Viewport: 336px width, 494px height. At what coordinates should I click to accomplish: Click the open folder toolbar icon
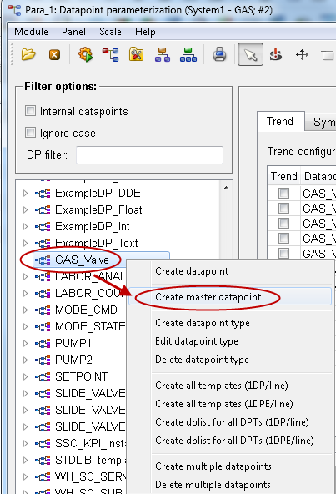pyautogui.click(x=28, y=54)
